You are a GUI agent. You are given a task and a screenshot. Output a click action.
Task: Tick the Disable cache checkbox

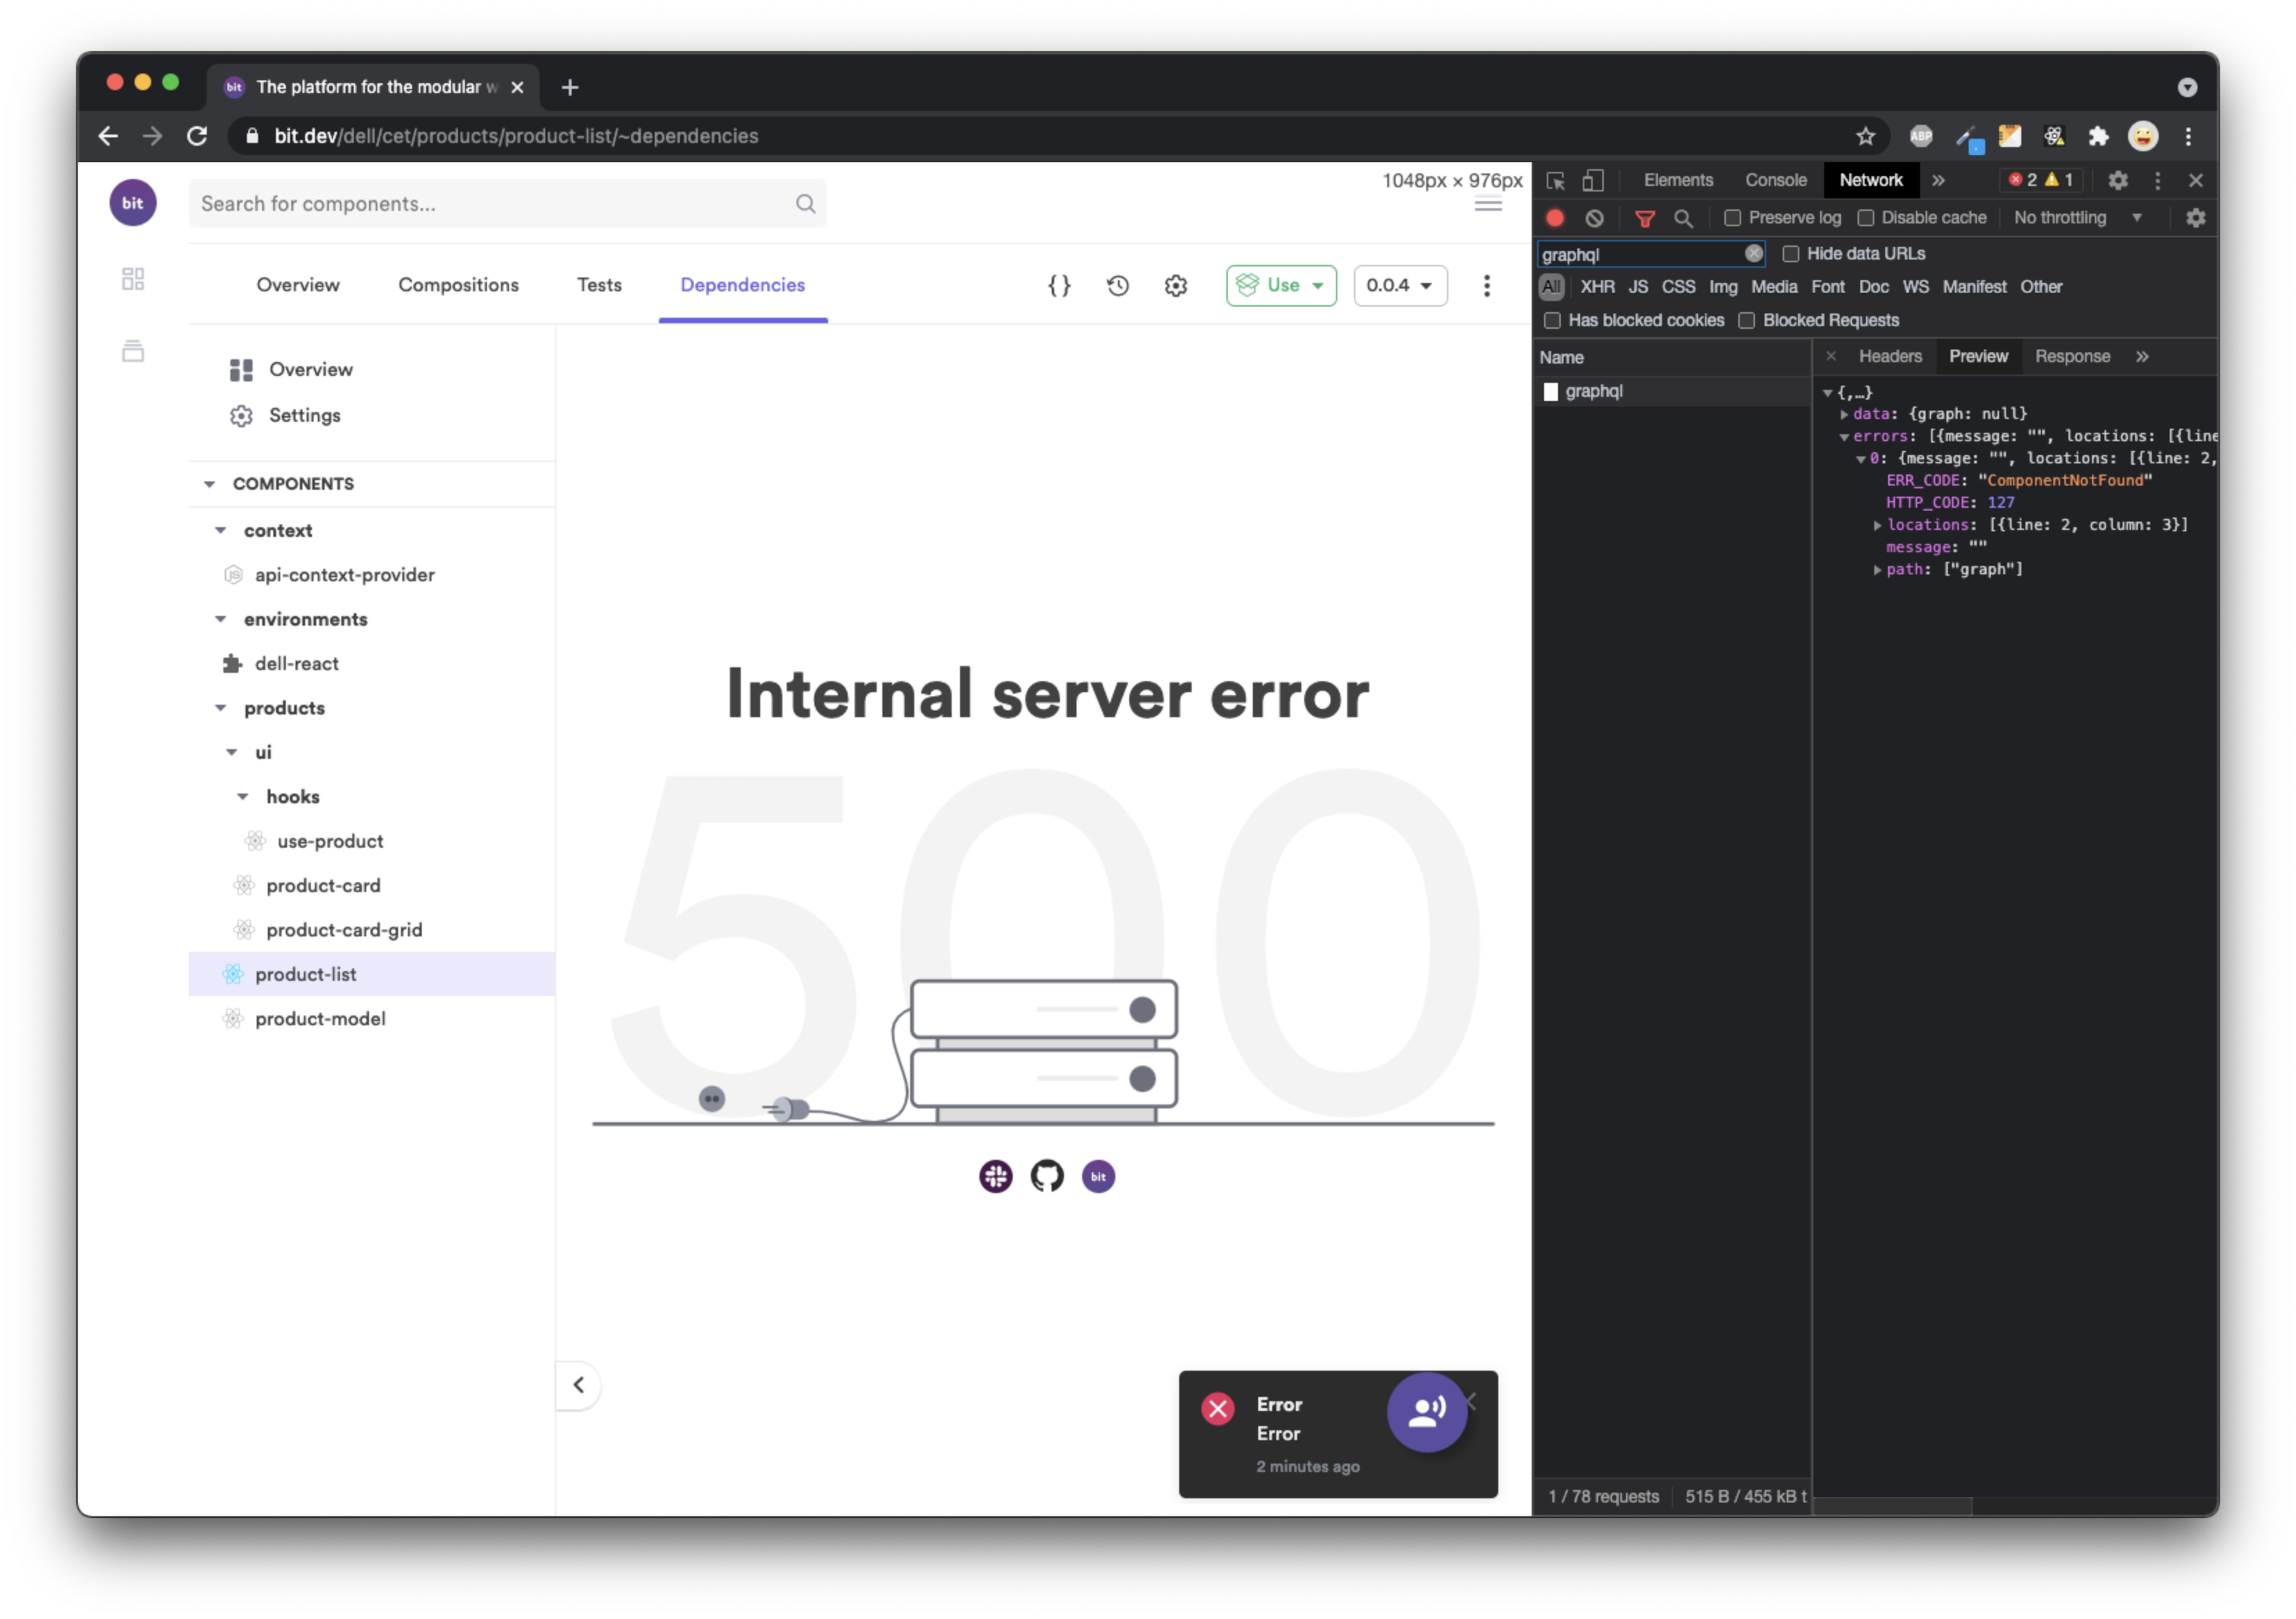pos(1866,218)
